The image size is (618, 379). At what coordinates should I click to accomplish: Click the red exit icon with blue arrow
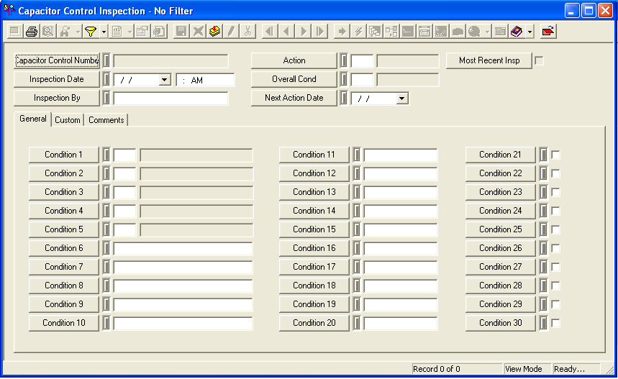(548, 31)
